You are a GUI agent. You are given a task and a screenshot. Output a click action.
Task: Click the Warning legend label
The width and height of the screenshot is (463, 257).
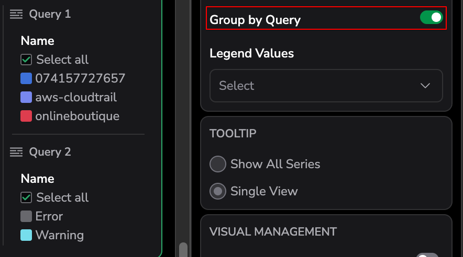pyautogui.click(x=59, y=235)
